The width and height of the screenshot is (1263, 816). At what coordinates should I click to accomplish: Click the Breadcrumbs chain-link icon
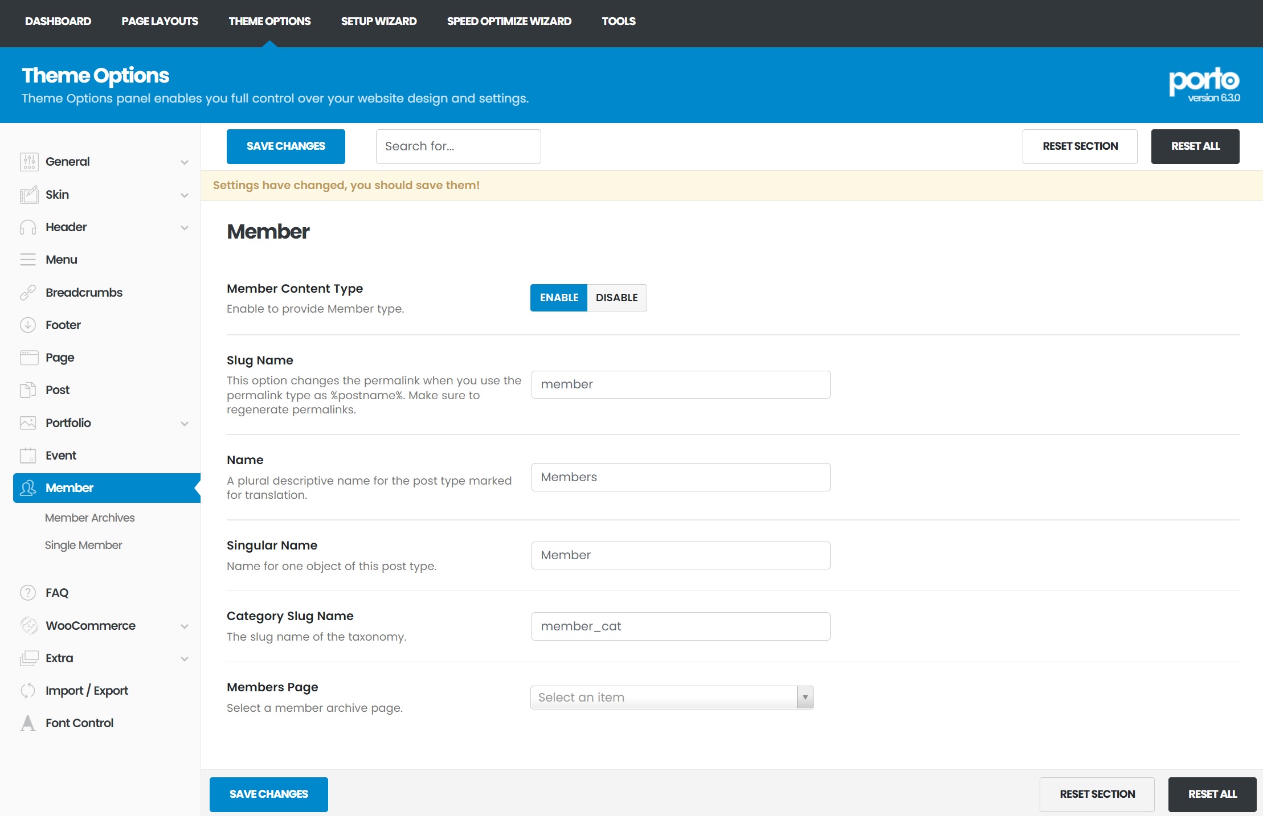point(28,293)
